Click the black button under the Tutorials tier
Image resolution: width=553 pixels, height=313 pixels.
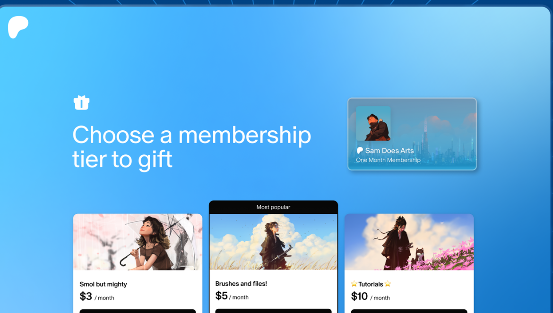coord(409,311)
